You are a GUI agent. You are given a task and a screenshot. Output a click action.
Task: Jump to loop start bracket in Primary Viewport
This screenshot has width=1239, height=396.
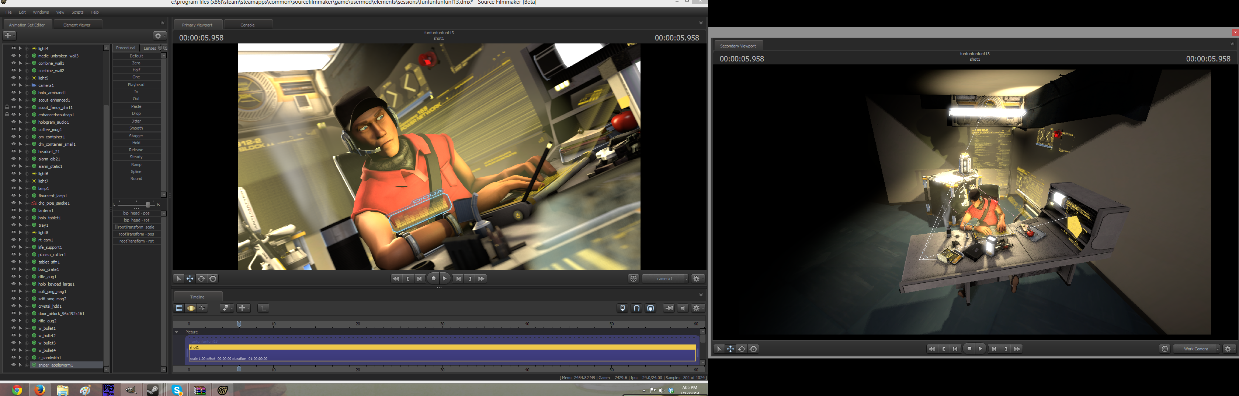coord(408,278)
